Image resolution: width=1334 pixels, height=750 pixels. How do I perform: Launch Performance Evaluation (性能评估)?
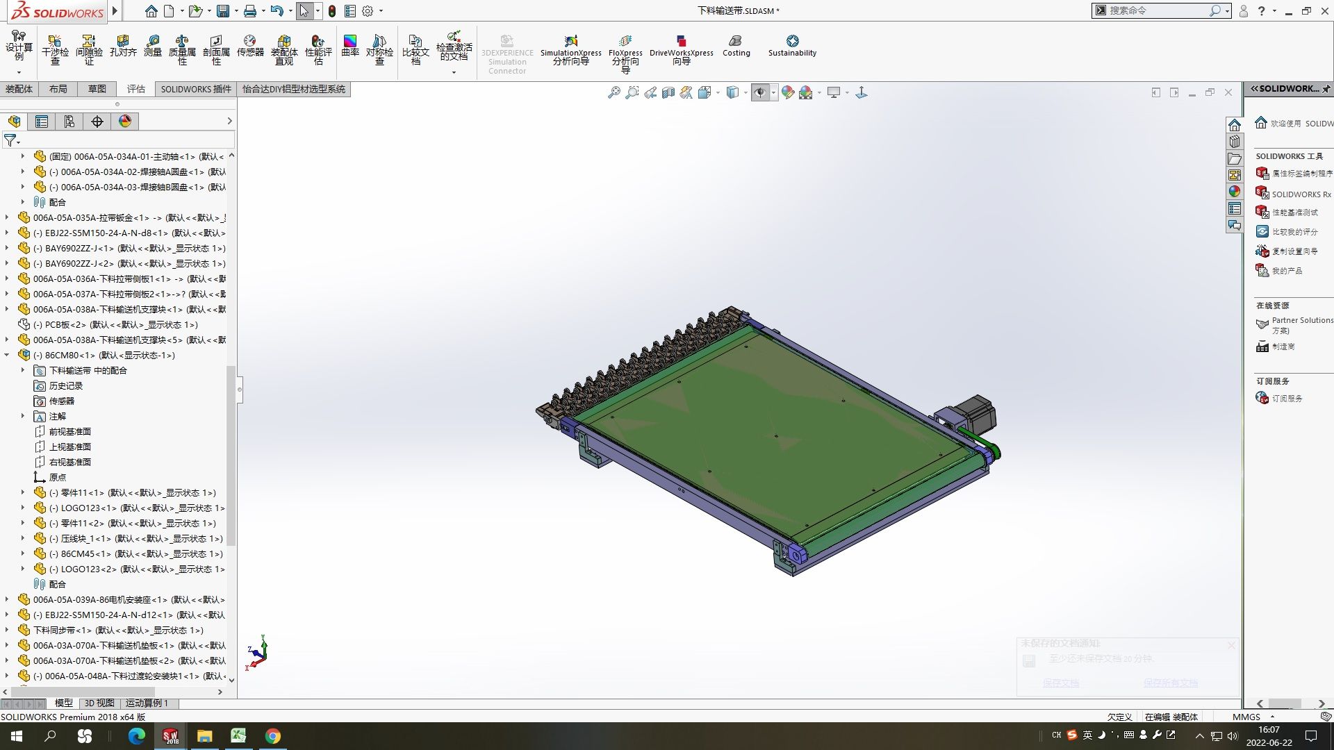coord(318,49)
